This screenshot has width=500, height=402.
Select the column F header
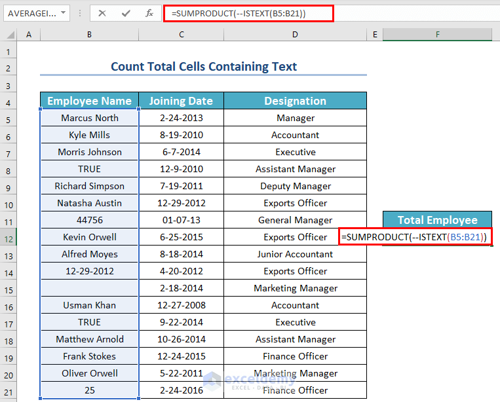coord(437,35)
